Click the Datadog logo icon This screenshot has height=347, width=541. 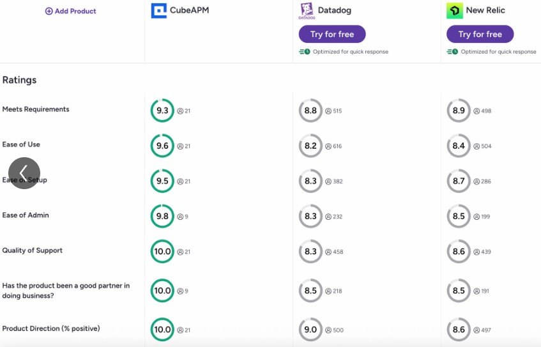[307, 10]
